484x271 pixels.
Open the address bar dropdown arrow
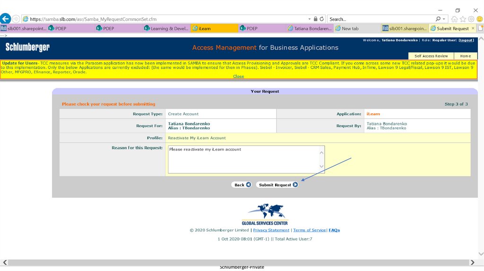pyautogui.click(x=309, y=19)
